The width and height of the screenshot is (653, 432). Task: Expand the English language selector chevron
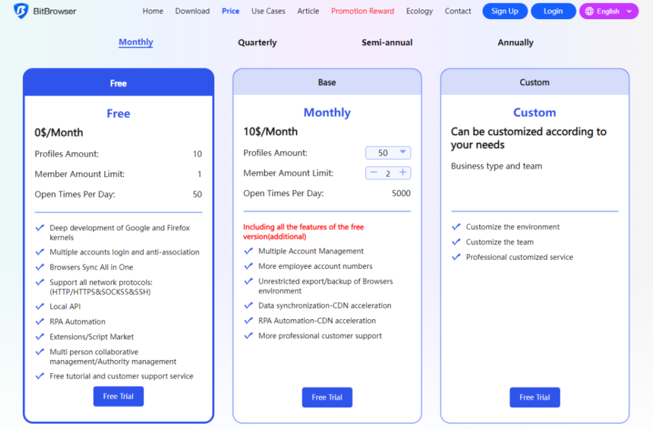coord(629,11)
